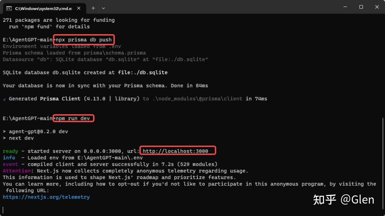385x216 pixels.
Task: Close the cmd.exe tab
Action: (x=78, y=8)
